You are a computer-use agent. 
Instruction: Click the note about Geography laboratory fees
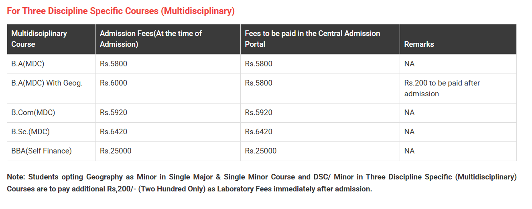[x=262, y=183]
